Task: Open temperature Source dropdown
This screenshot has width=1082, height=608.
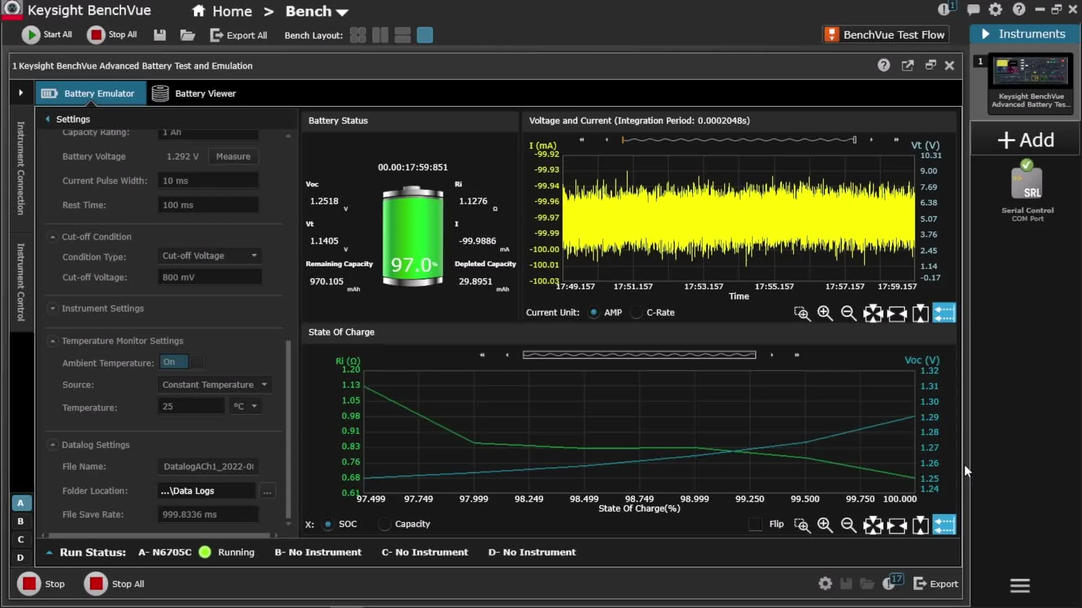Action: [x=214, y=385]
